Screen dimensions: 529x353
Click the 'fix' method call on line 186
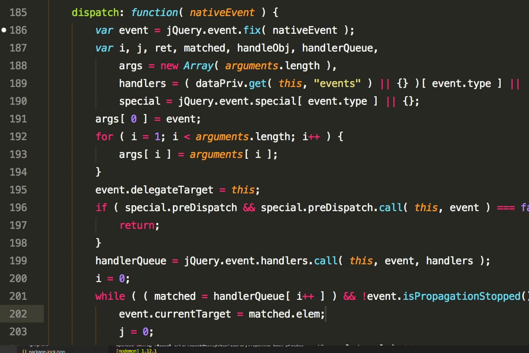[252, 30]
